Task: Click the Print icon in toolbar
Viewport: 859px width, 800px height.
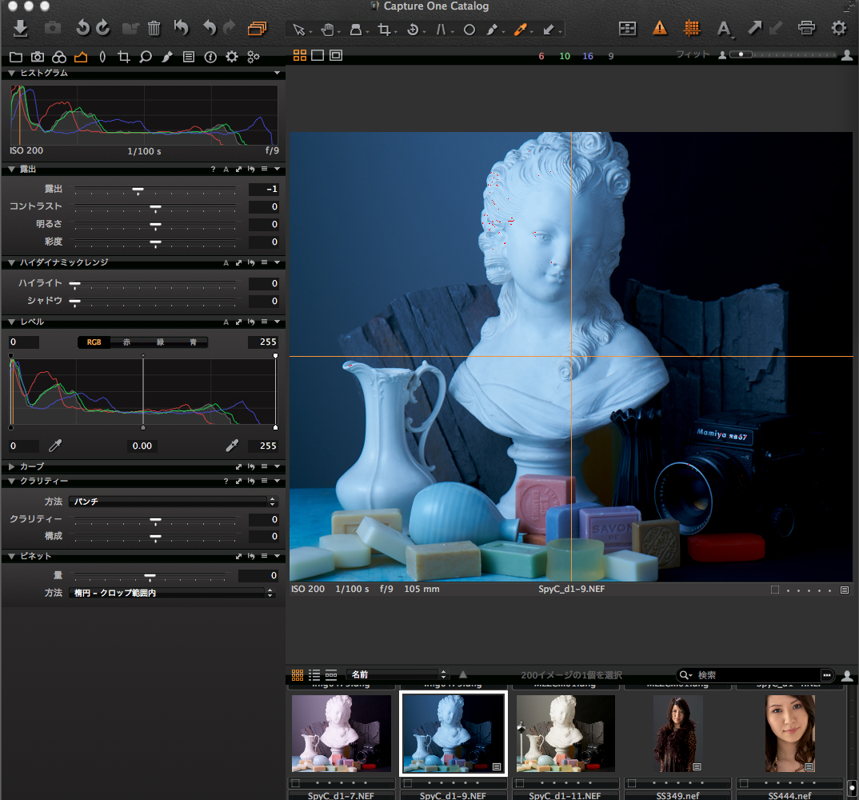Action: 806,29
